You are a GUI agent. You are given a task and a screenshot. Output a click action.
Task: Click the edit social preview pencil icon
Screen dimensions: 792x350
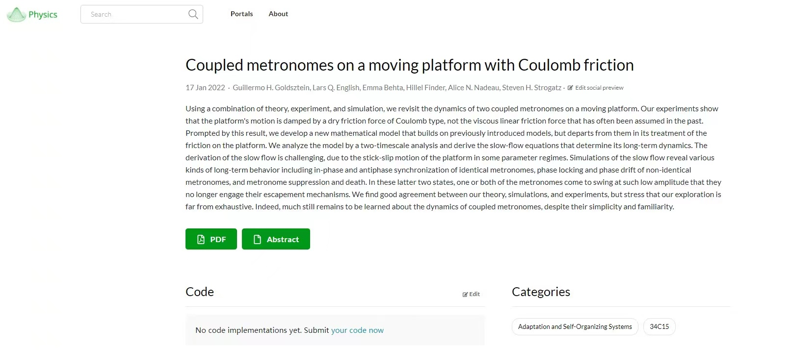pos(570,88)
